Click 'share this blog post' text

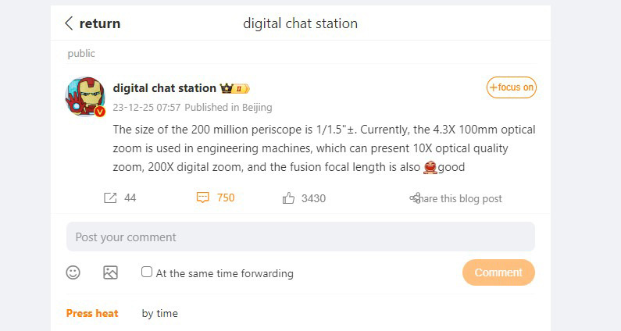coord(461,198)
